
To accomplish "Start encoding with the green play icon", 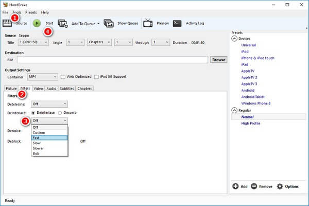I will pyautogui.click(x=37, y=23).
